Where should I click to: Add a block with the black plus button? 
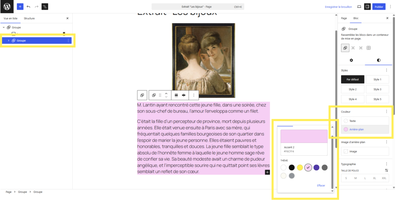coord(267,172)
